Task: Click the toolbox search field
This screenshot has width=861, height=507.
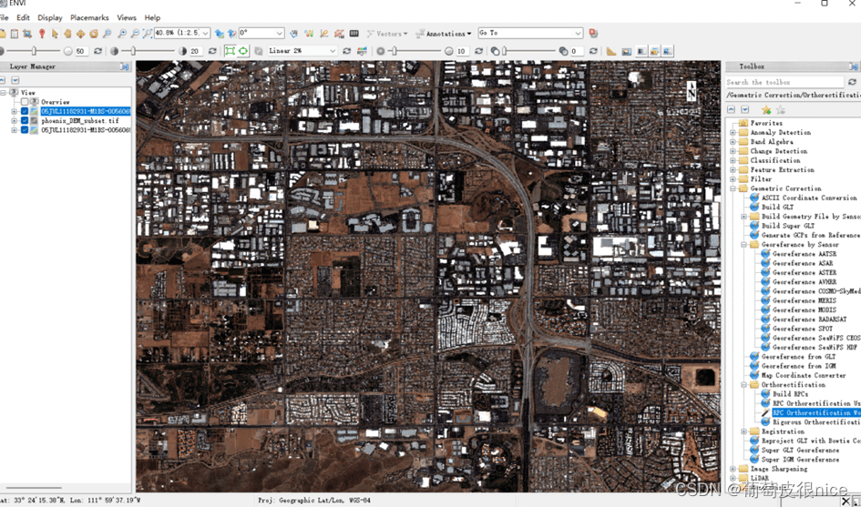Action: tap(784, 82)
